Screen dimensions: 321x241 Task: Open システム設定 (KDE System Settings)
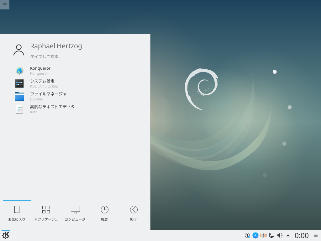42,83
